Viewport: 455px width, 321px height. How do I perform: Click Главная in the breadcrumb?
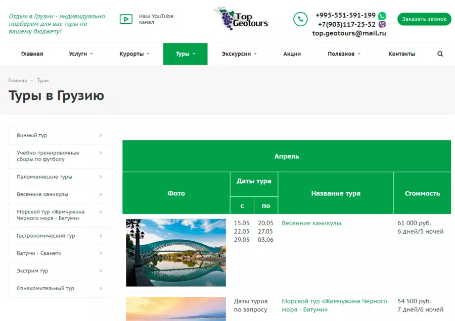point(18,81)
